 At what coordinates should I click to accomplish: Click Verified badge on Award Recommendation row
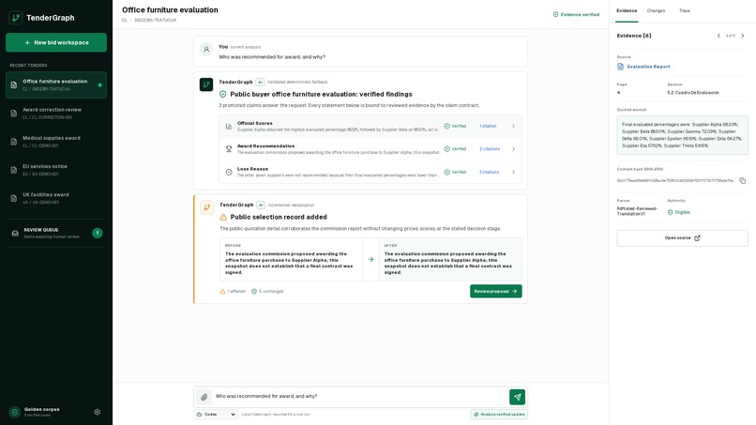[x=455, y=149]
